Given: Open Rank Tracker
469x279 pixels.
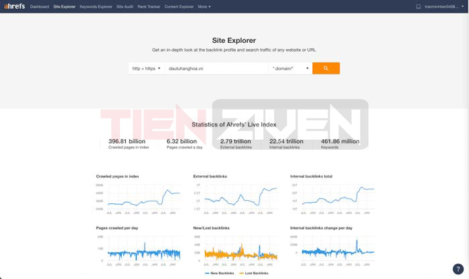Looking at the screenshot, I should tap(149, 7).
